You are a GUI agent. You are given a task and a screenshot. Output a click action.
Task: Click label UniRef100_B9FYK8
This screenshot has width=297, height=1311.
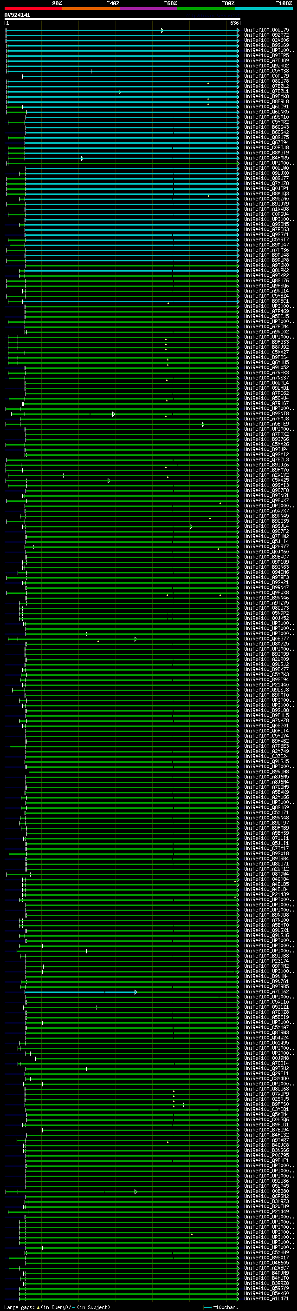point(266,96)
